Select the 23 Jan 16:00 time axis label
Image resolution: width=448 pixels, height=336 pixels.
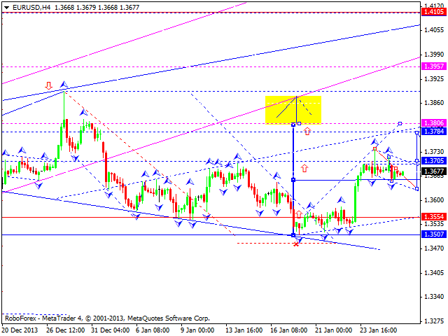click(379, 330)
